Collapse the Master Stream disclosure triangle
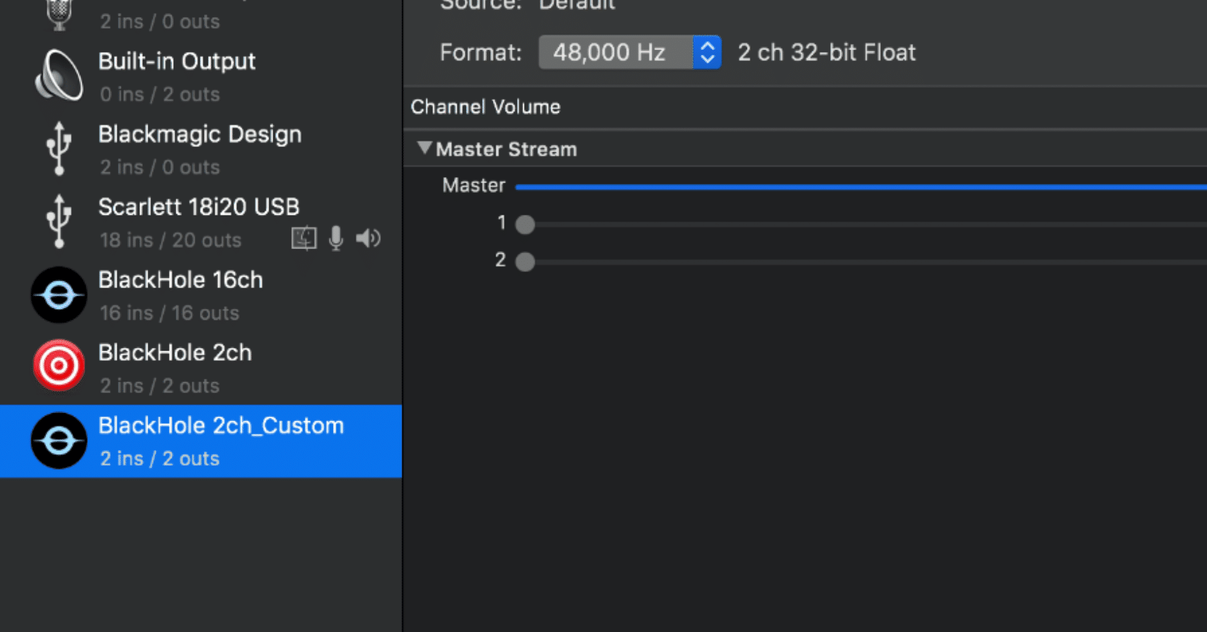The width and height of the screenshot is (1207, 632). (424, 148)
